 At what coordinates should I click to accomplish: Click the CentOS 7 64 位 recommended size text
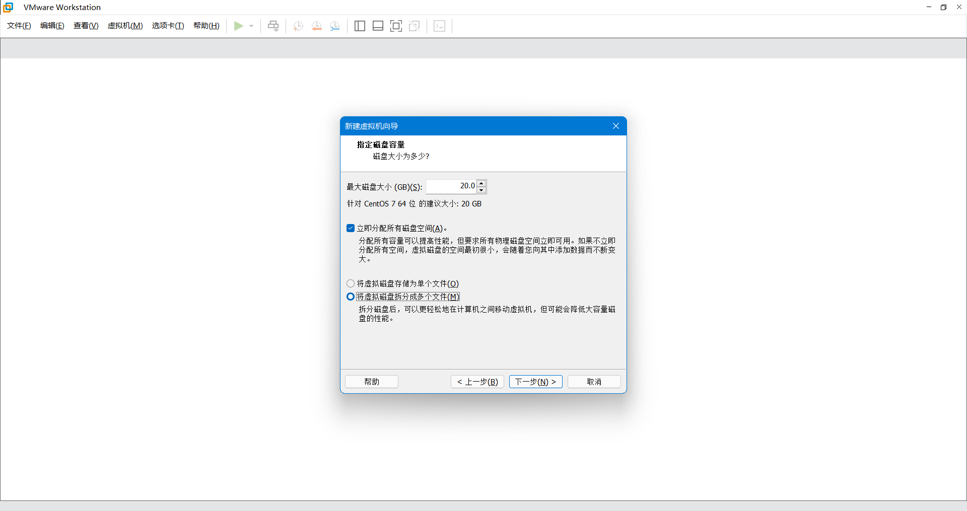coord(414,203)
